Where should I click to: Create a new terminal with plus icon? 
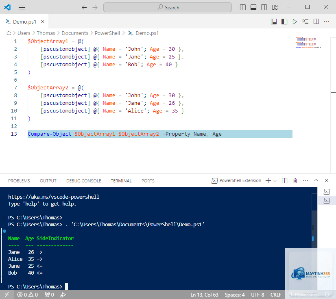coord(268,181)
